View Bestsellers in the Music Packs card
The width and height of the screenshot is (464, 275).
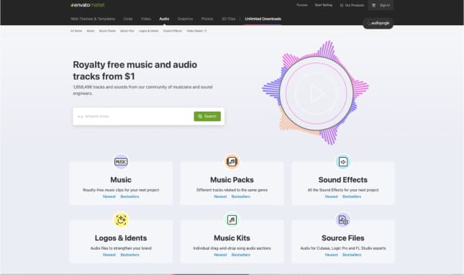click(240, 197)
